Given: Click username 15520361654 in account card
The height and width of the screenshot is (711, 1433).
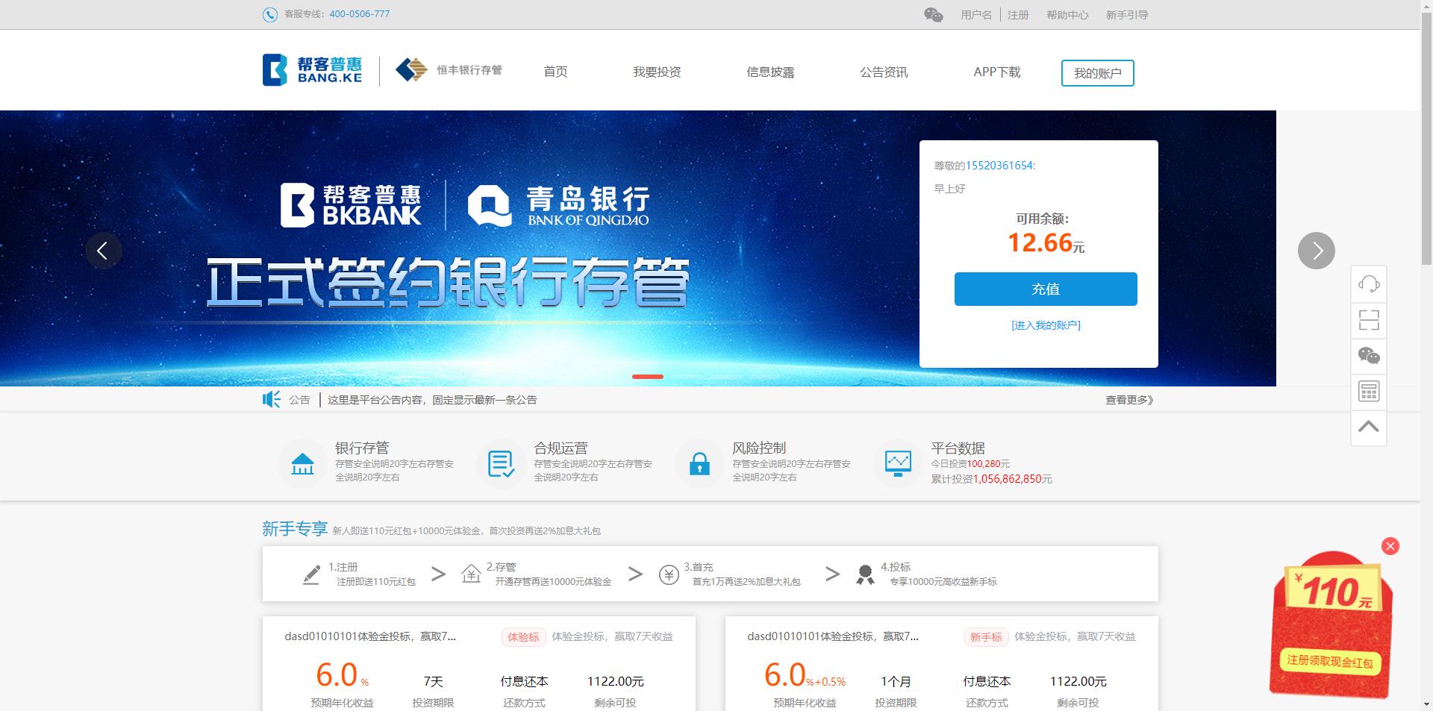Looking at the screenshot, I should point(999,166).
